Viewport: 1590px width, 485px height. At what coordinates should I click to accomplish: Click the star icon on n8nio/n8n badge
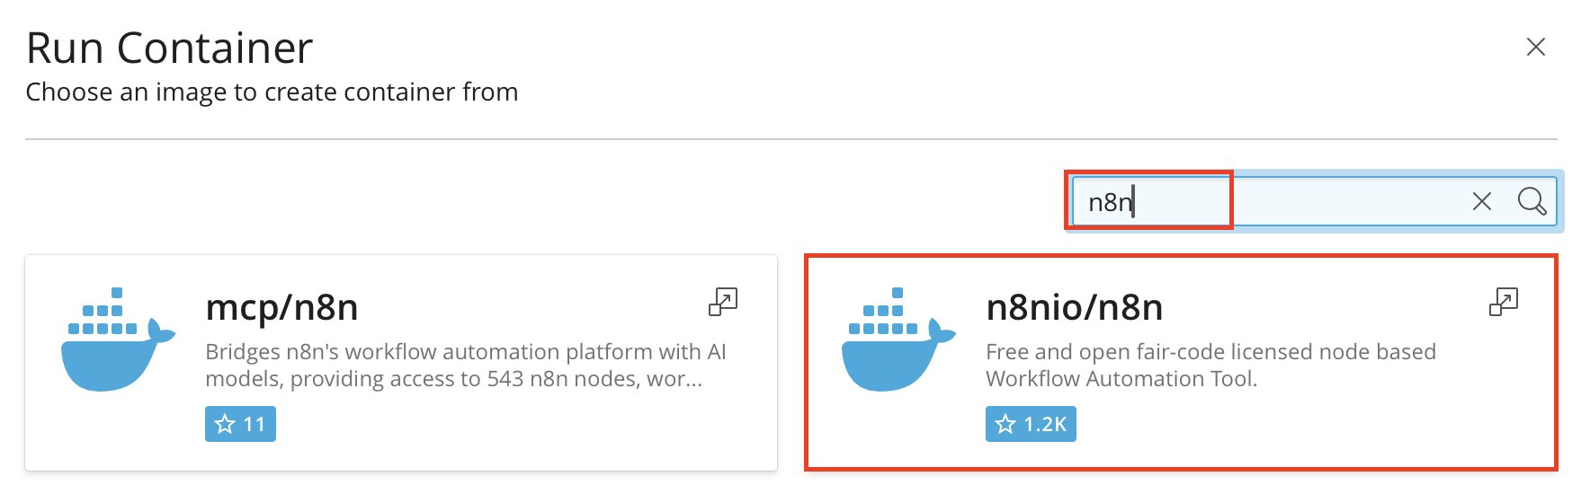1005,424
